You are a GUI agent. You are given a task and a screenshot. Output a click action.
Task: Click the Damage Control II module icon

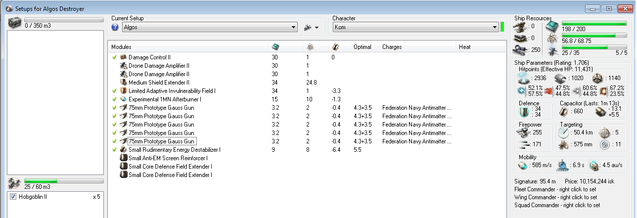pyautogui.click(x=124, y=57)
